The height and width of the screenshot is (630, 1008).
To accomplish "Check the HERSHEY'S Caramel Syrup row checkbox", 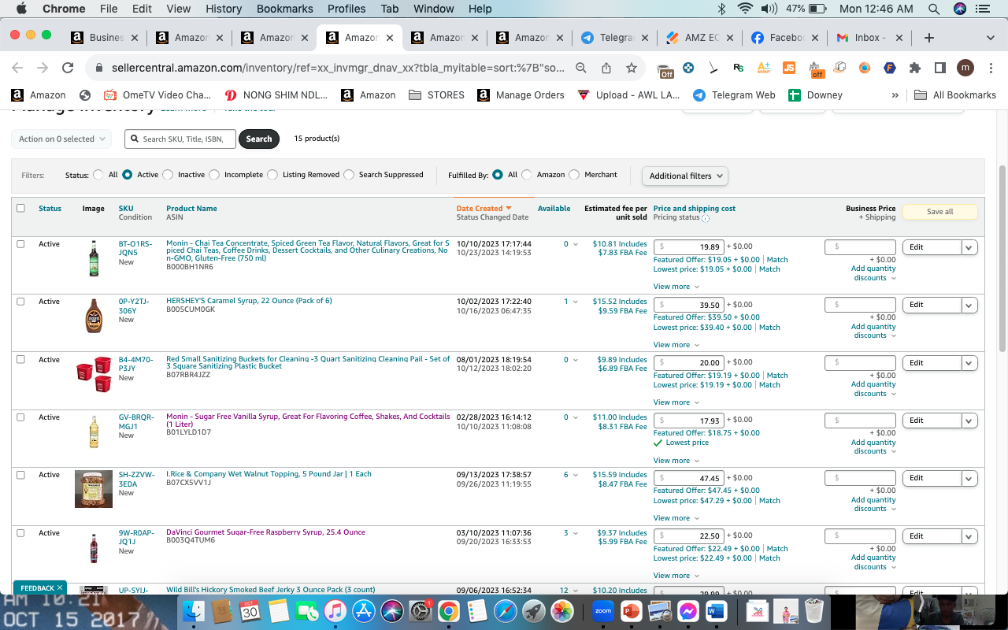I will point(20,302).
